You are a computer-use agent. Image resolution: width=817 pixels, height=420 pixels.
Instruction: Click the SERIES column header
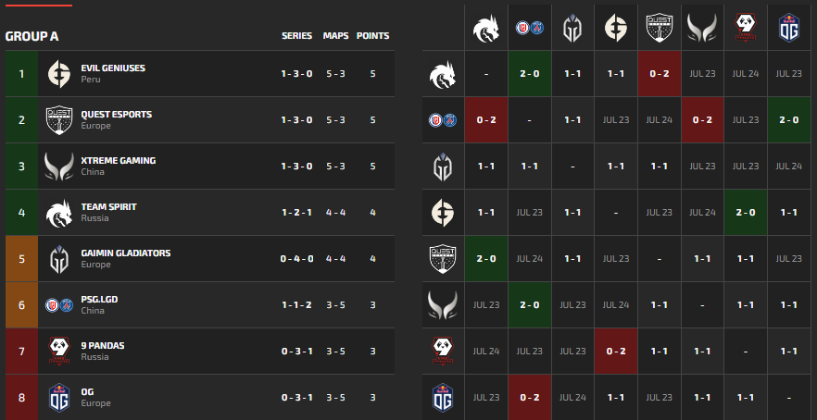(x=296, y=36)
